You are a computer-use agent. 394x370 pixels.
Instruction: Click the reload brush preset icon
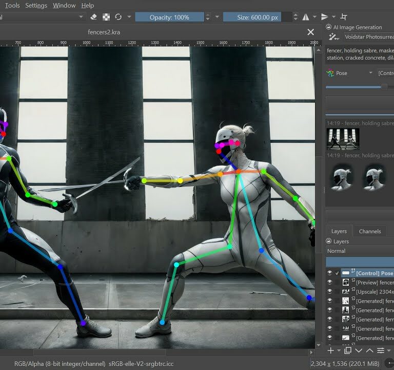[118, 17]
